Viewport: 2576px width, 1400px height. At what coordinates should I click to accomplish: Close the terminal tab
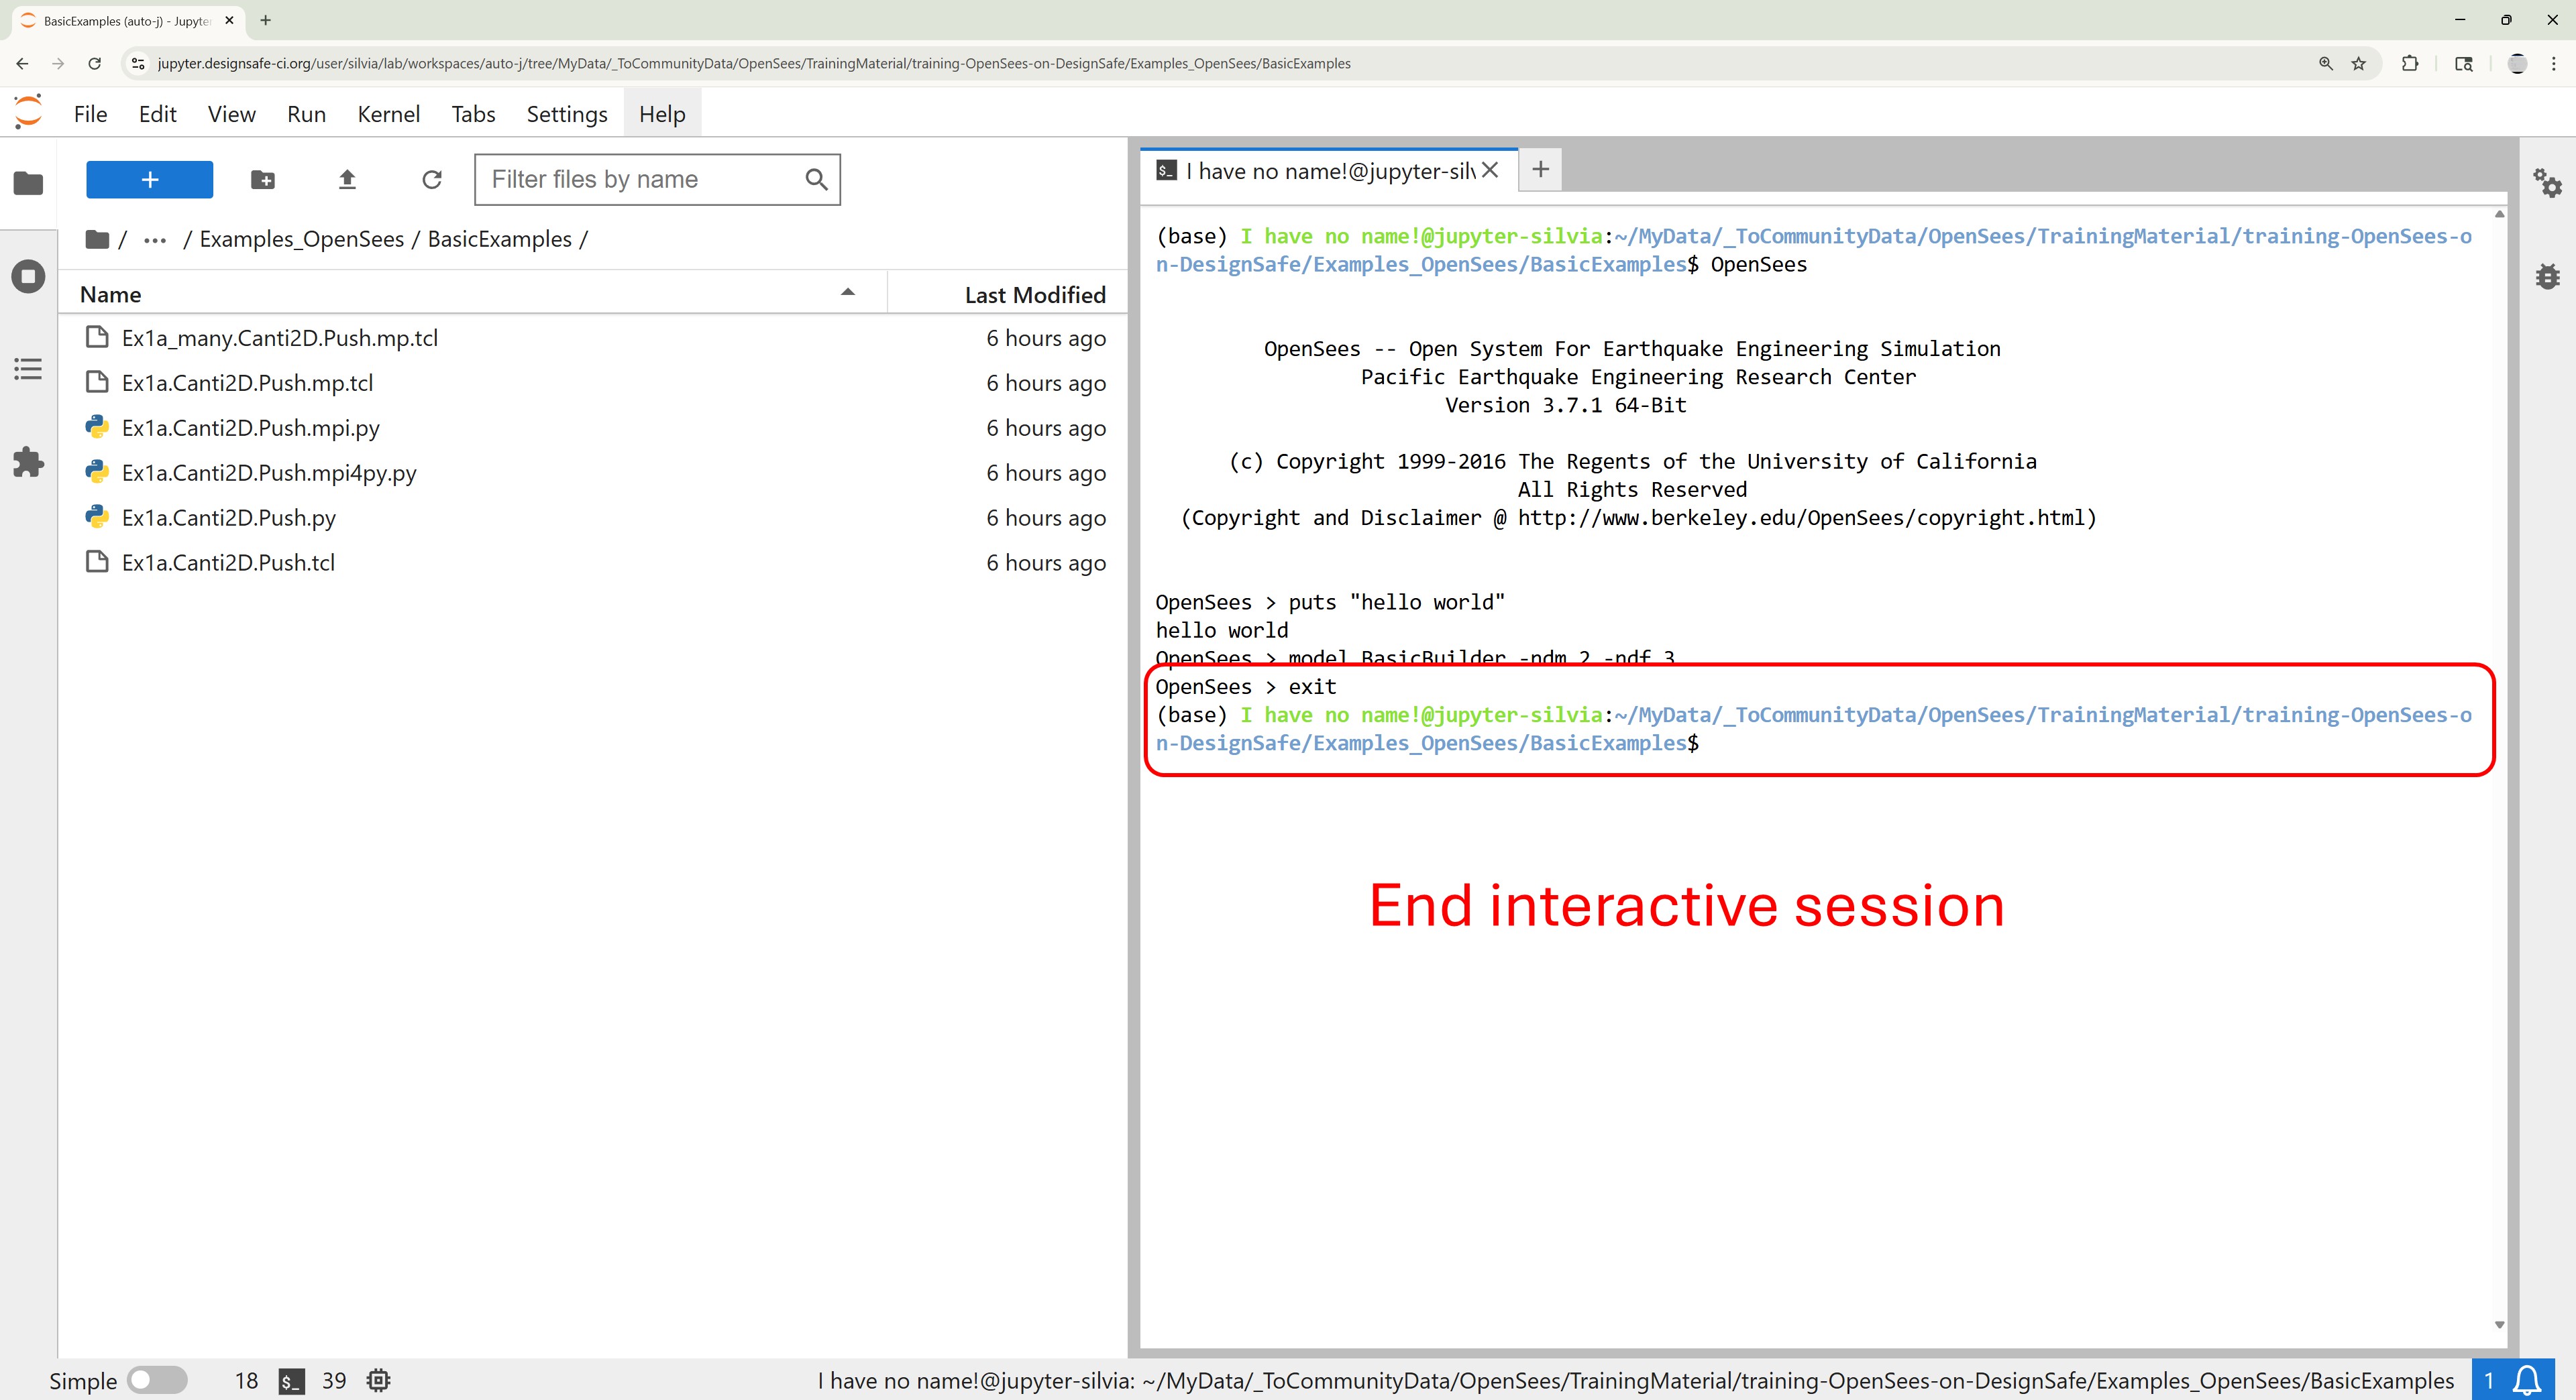[1490, 170]
